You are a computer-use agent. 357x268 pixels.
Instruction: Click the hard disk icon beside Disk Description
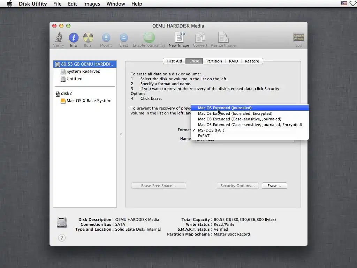62,223
